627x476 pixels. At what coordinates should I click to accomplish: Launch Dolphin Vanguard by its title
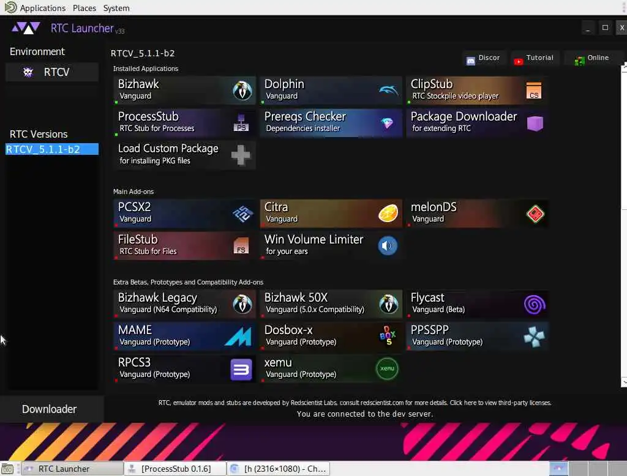(x=284, y=84)
